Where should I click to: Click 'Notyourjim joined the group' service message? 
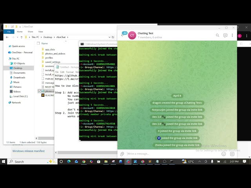coord(177,110)
